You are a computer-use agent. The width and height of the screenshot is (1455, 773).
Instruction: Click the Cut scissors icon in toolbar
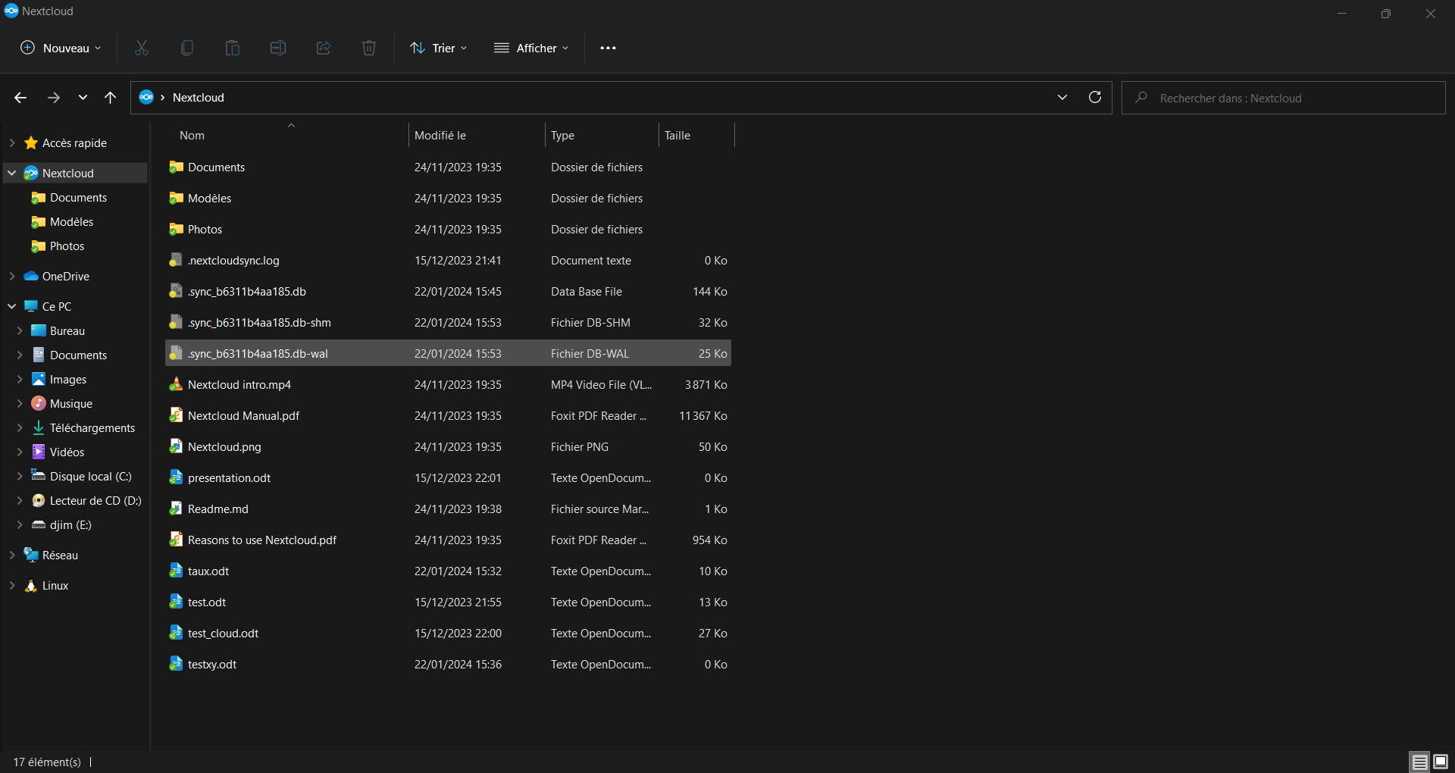(x=142, y=48)
